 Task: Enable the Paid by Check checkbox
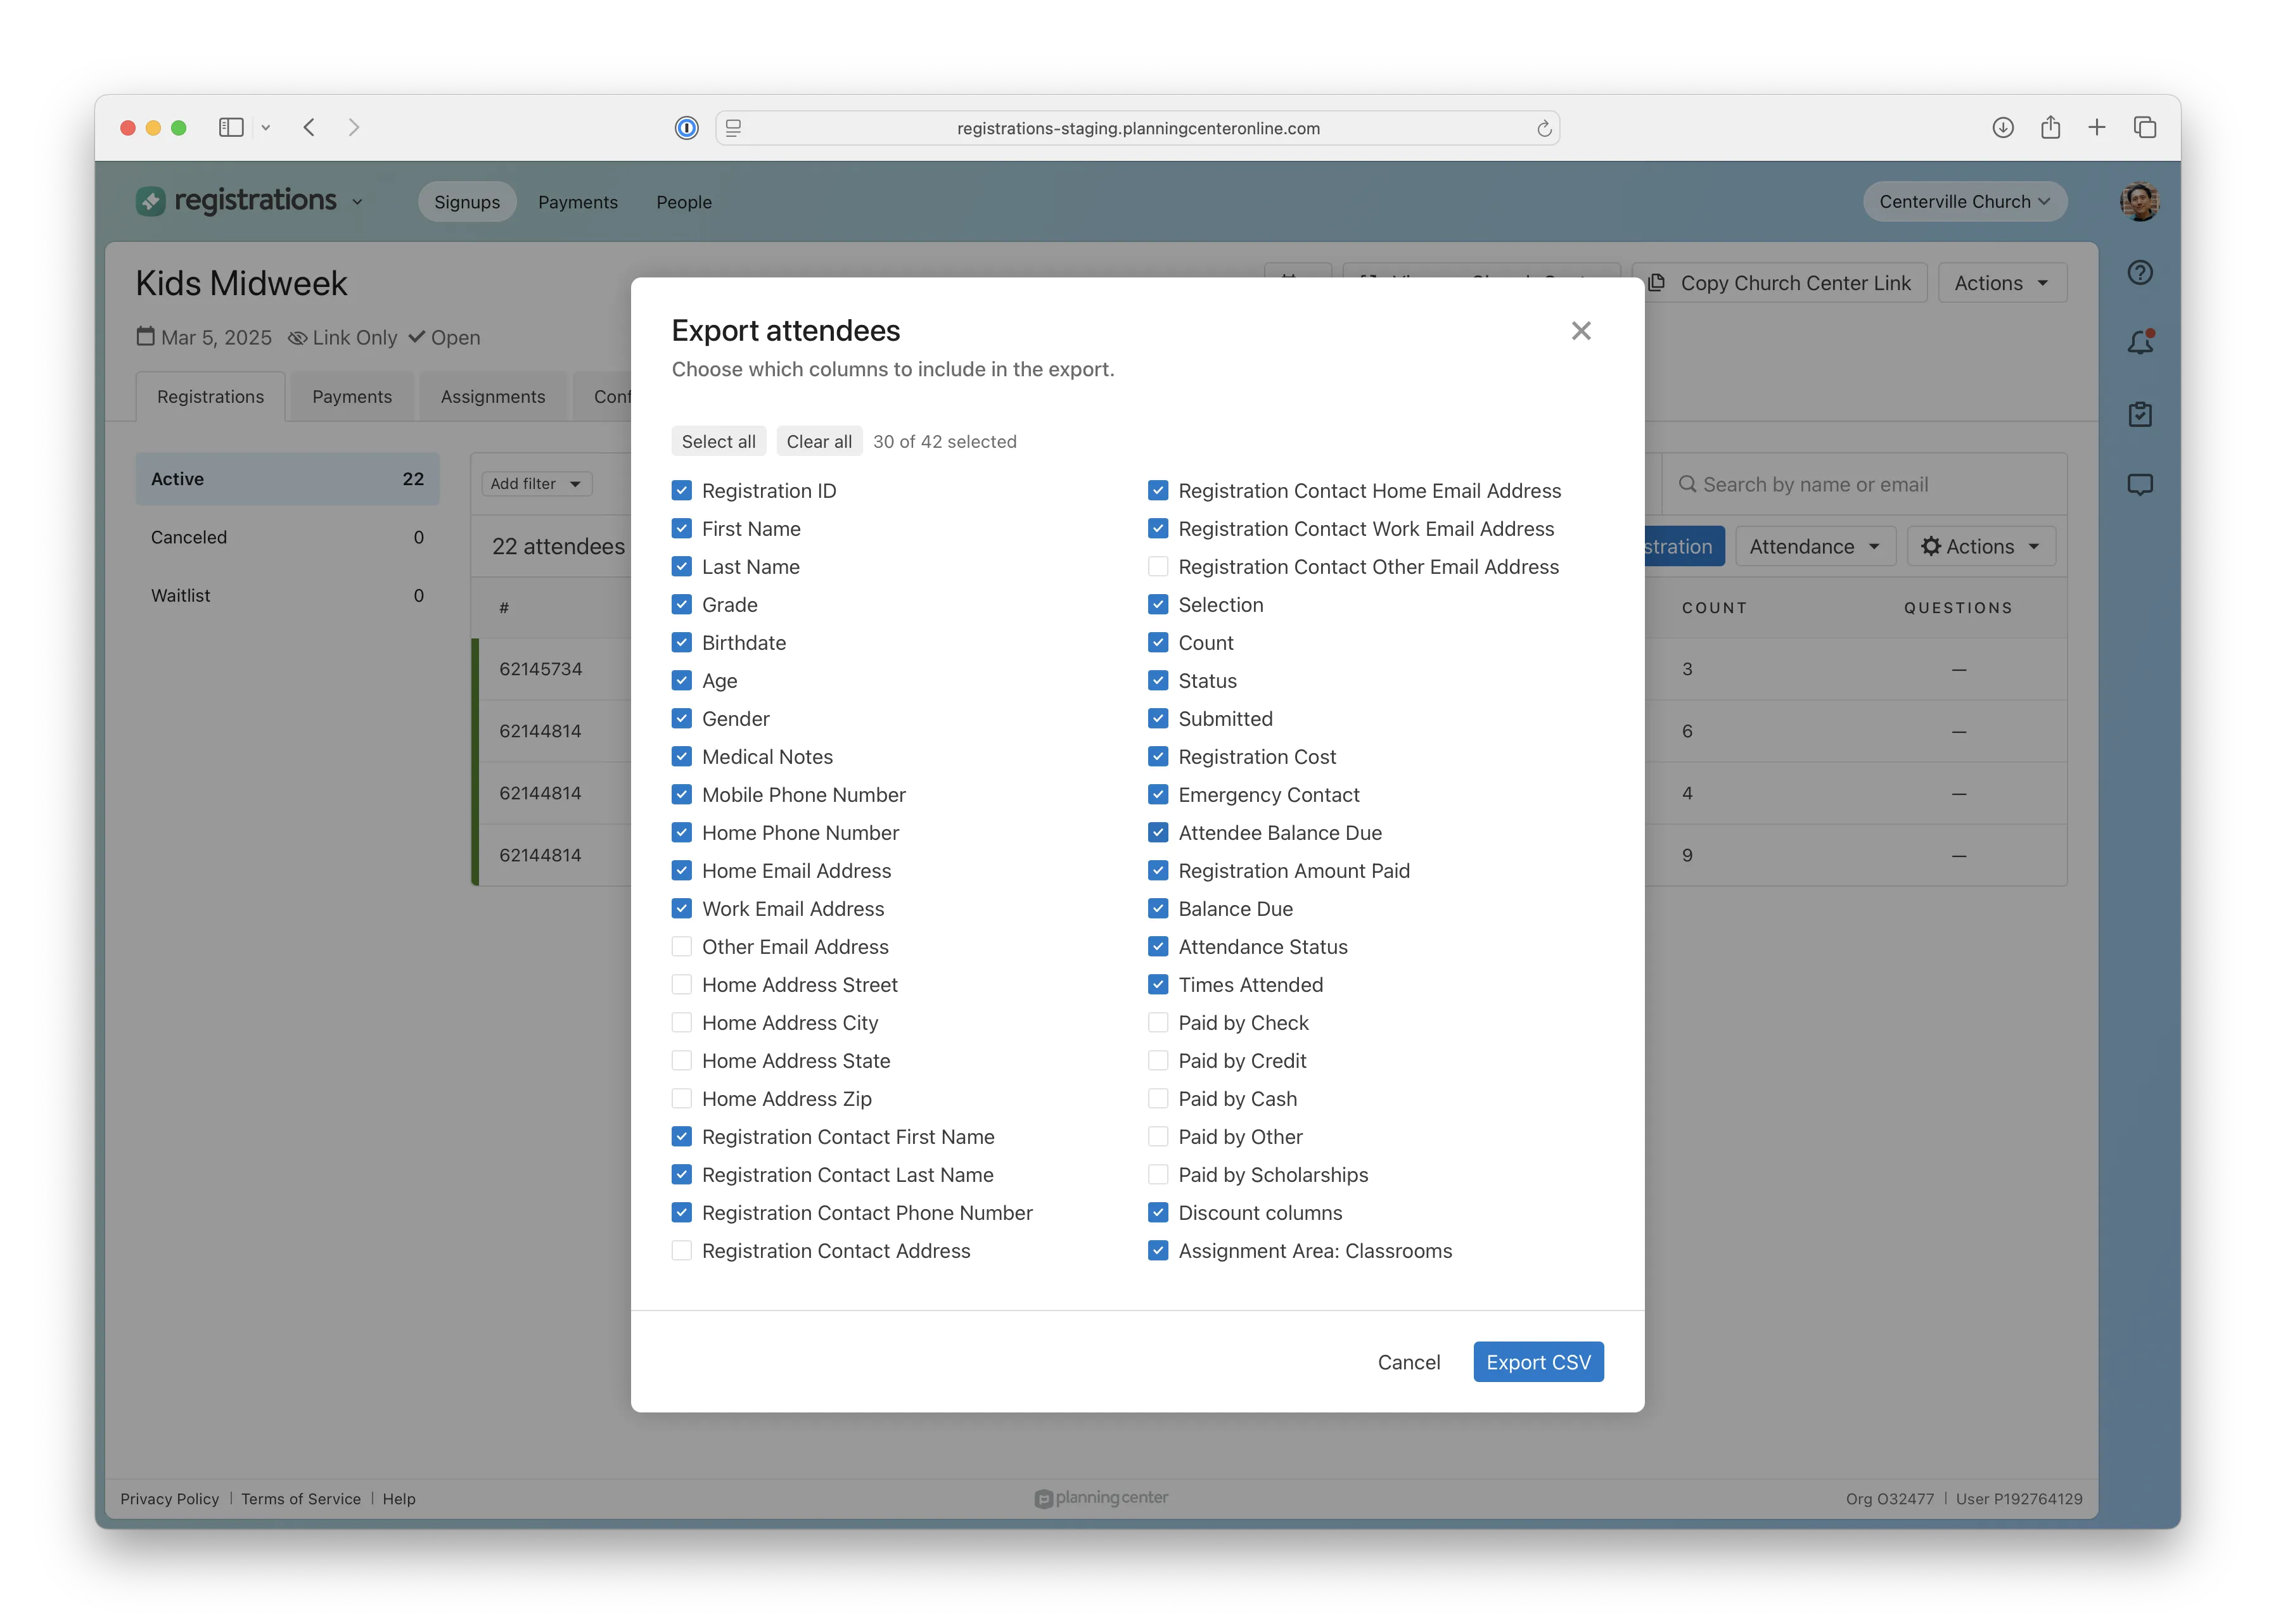pos(1158,1022)
